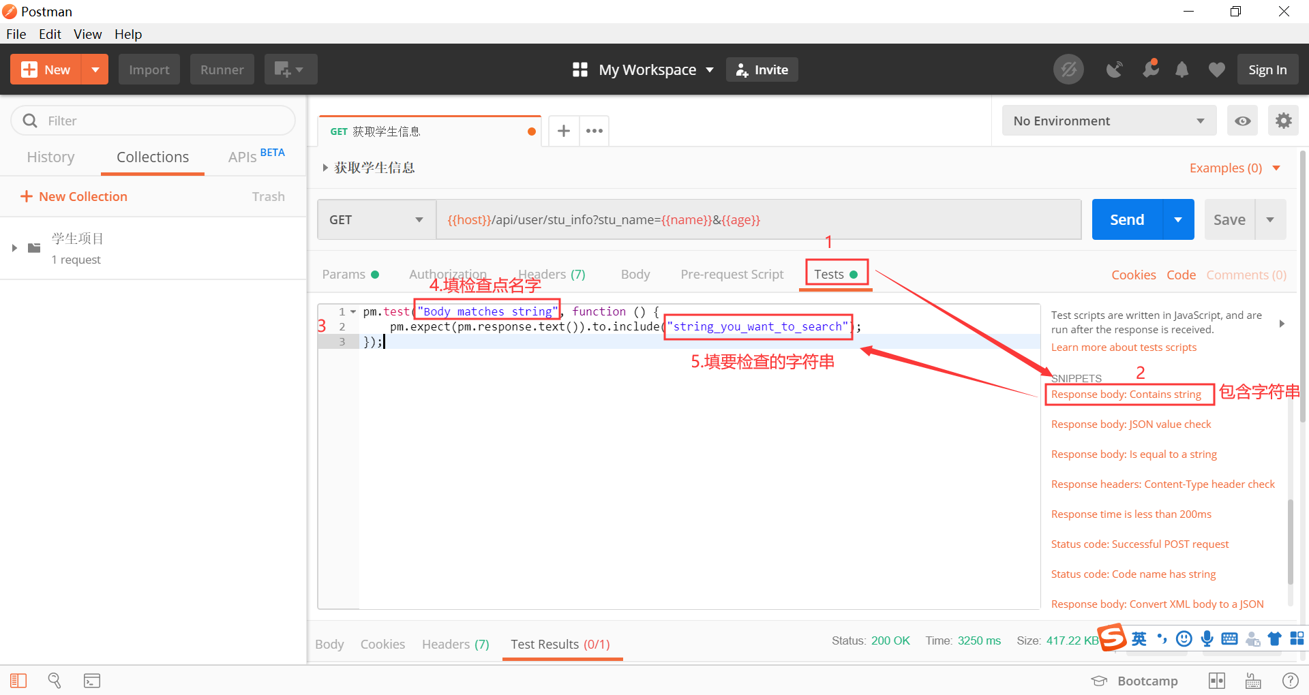Expand the 学生项目 collection tree

14,248
